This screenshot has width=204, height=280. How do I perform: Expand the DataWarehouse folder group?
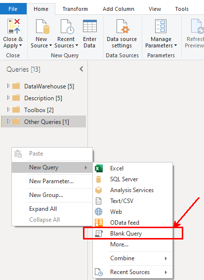click(8, 86)
